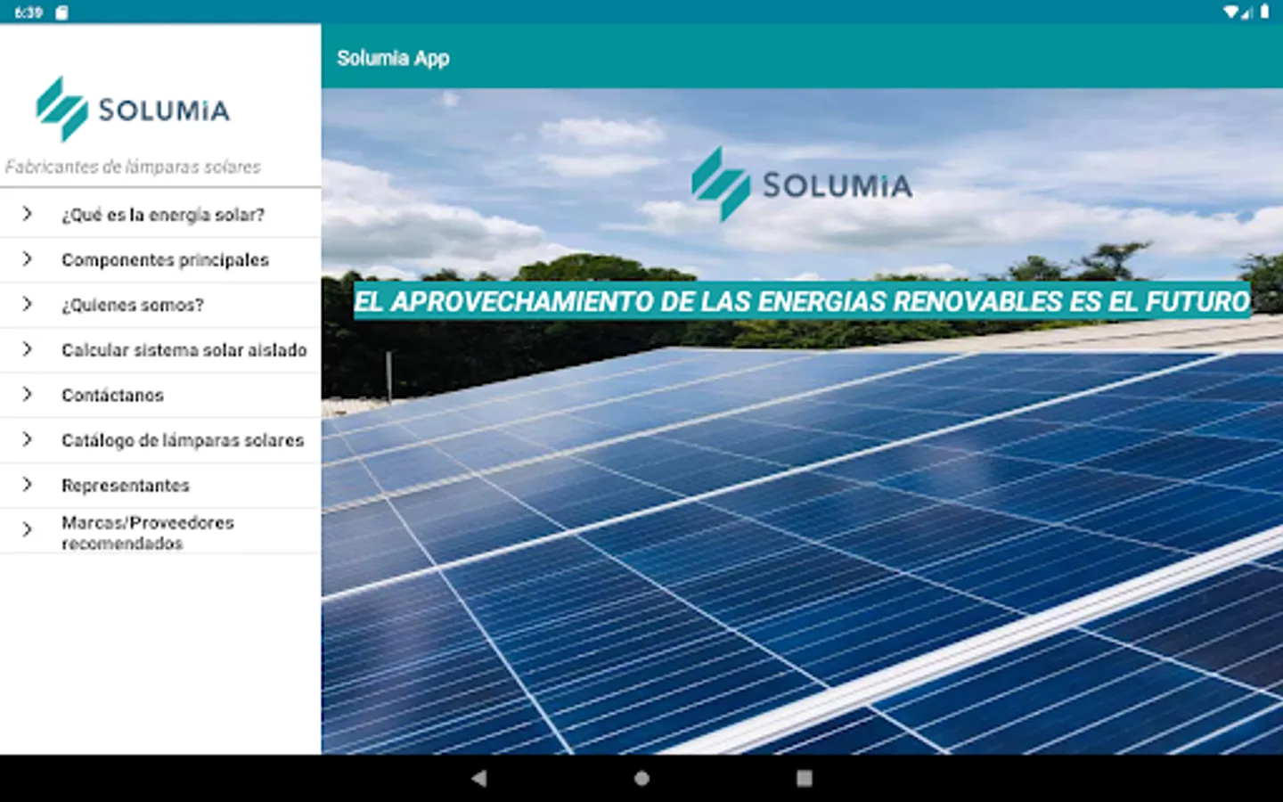
Task: Click the Solumia logo in drawer header
Action: pos(133,109)
